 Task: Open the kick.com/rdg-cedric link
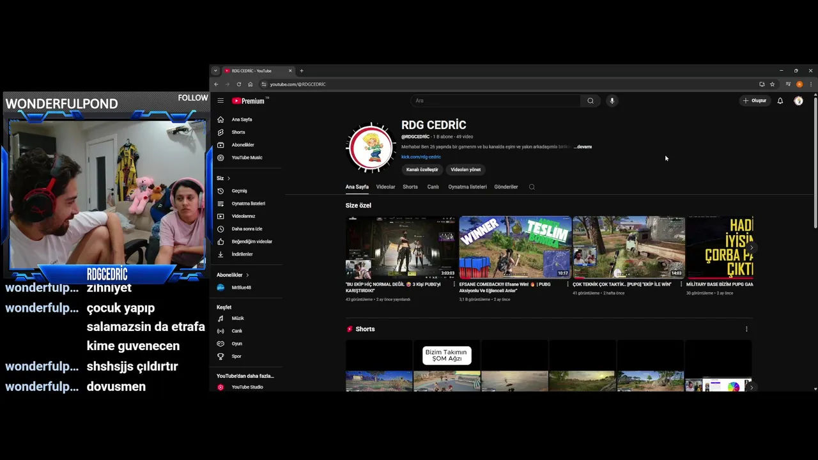point(421,157)
